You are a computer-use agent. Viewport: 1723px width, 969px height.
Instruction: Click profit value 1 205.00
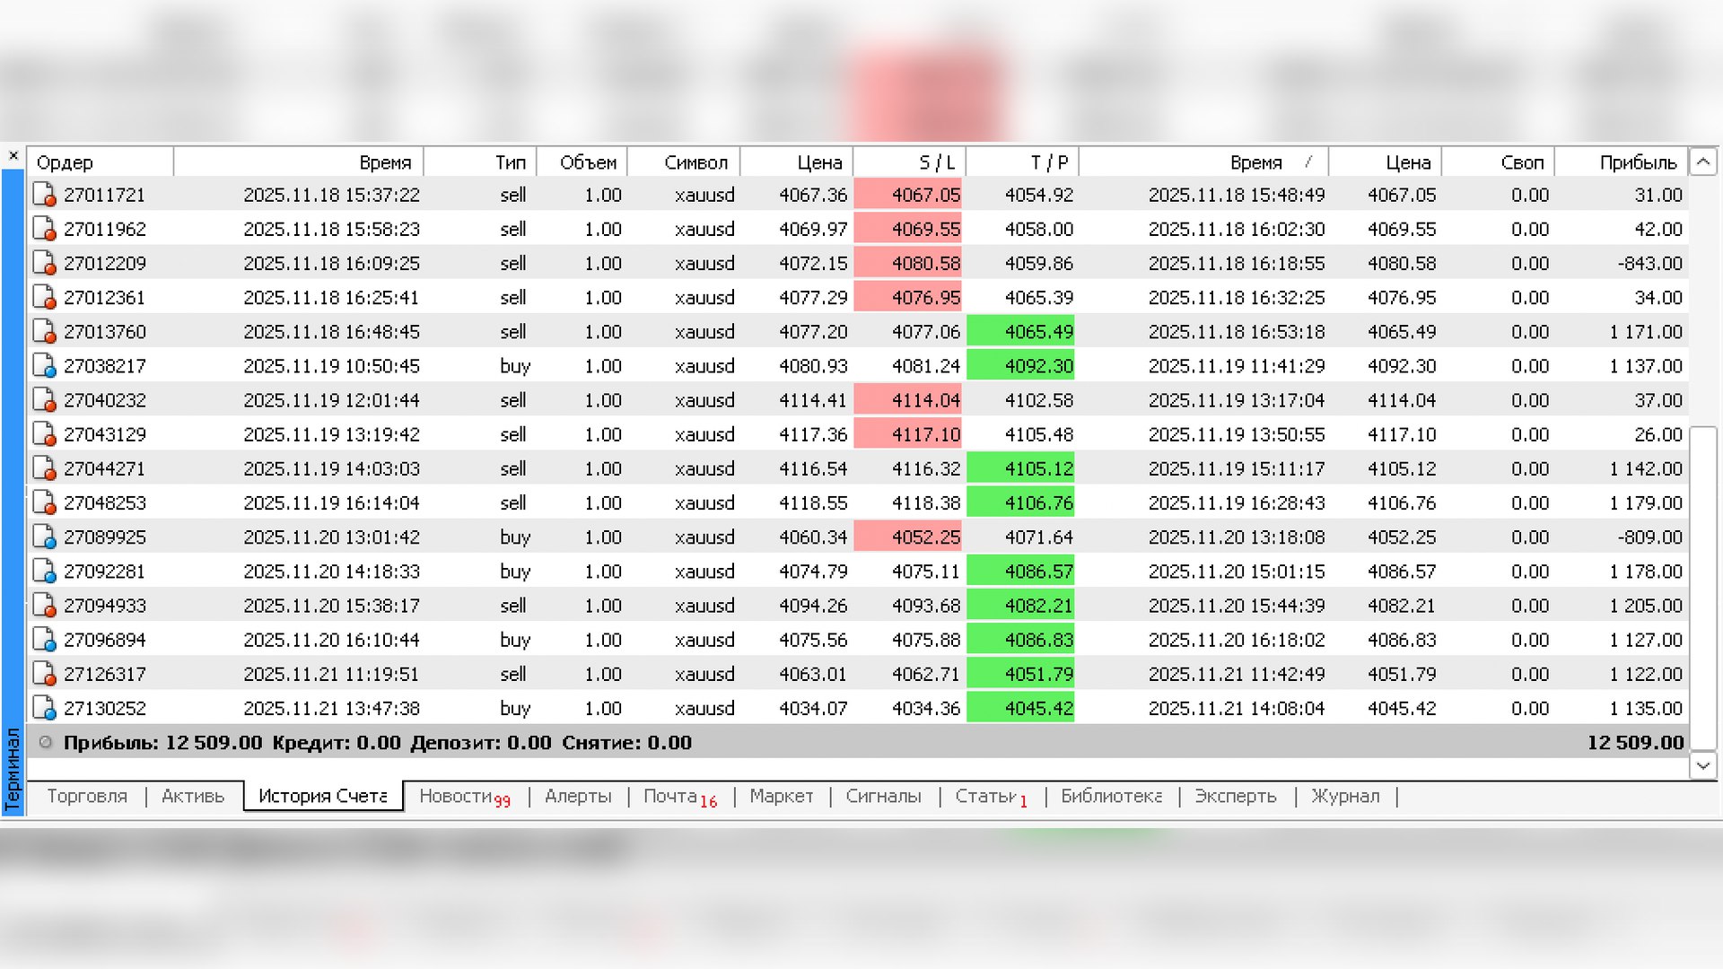1646,606
